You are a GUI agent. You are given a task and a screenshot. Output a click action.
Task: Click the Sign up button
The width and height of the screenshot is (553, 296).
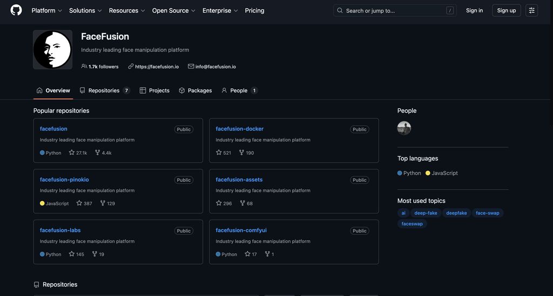tap(507, 11)
